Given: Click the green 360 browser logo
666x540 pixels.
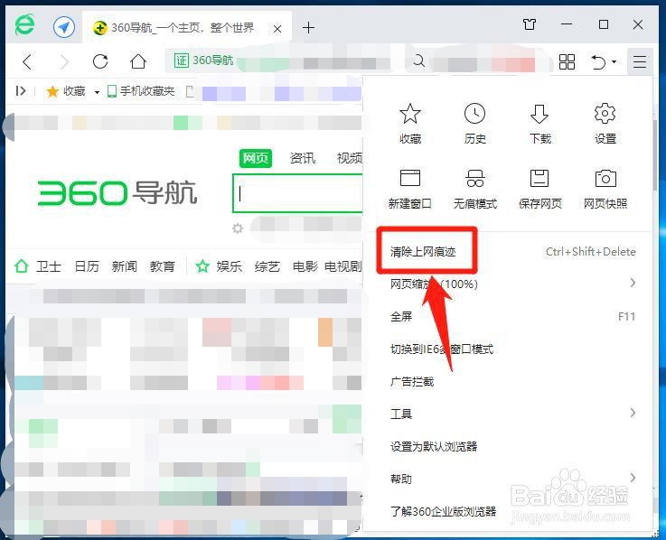Looking at the screenshot, I should (x=25, y=24).
